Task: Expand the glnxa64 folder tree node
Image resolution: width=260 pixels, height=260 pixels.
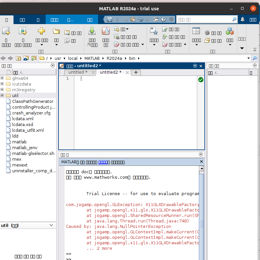Action: [x=2, y=78]
